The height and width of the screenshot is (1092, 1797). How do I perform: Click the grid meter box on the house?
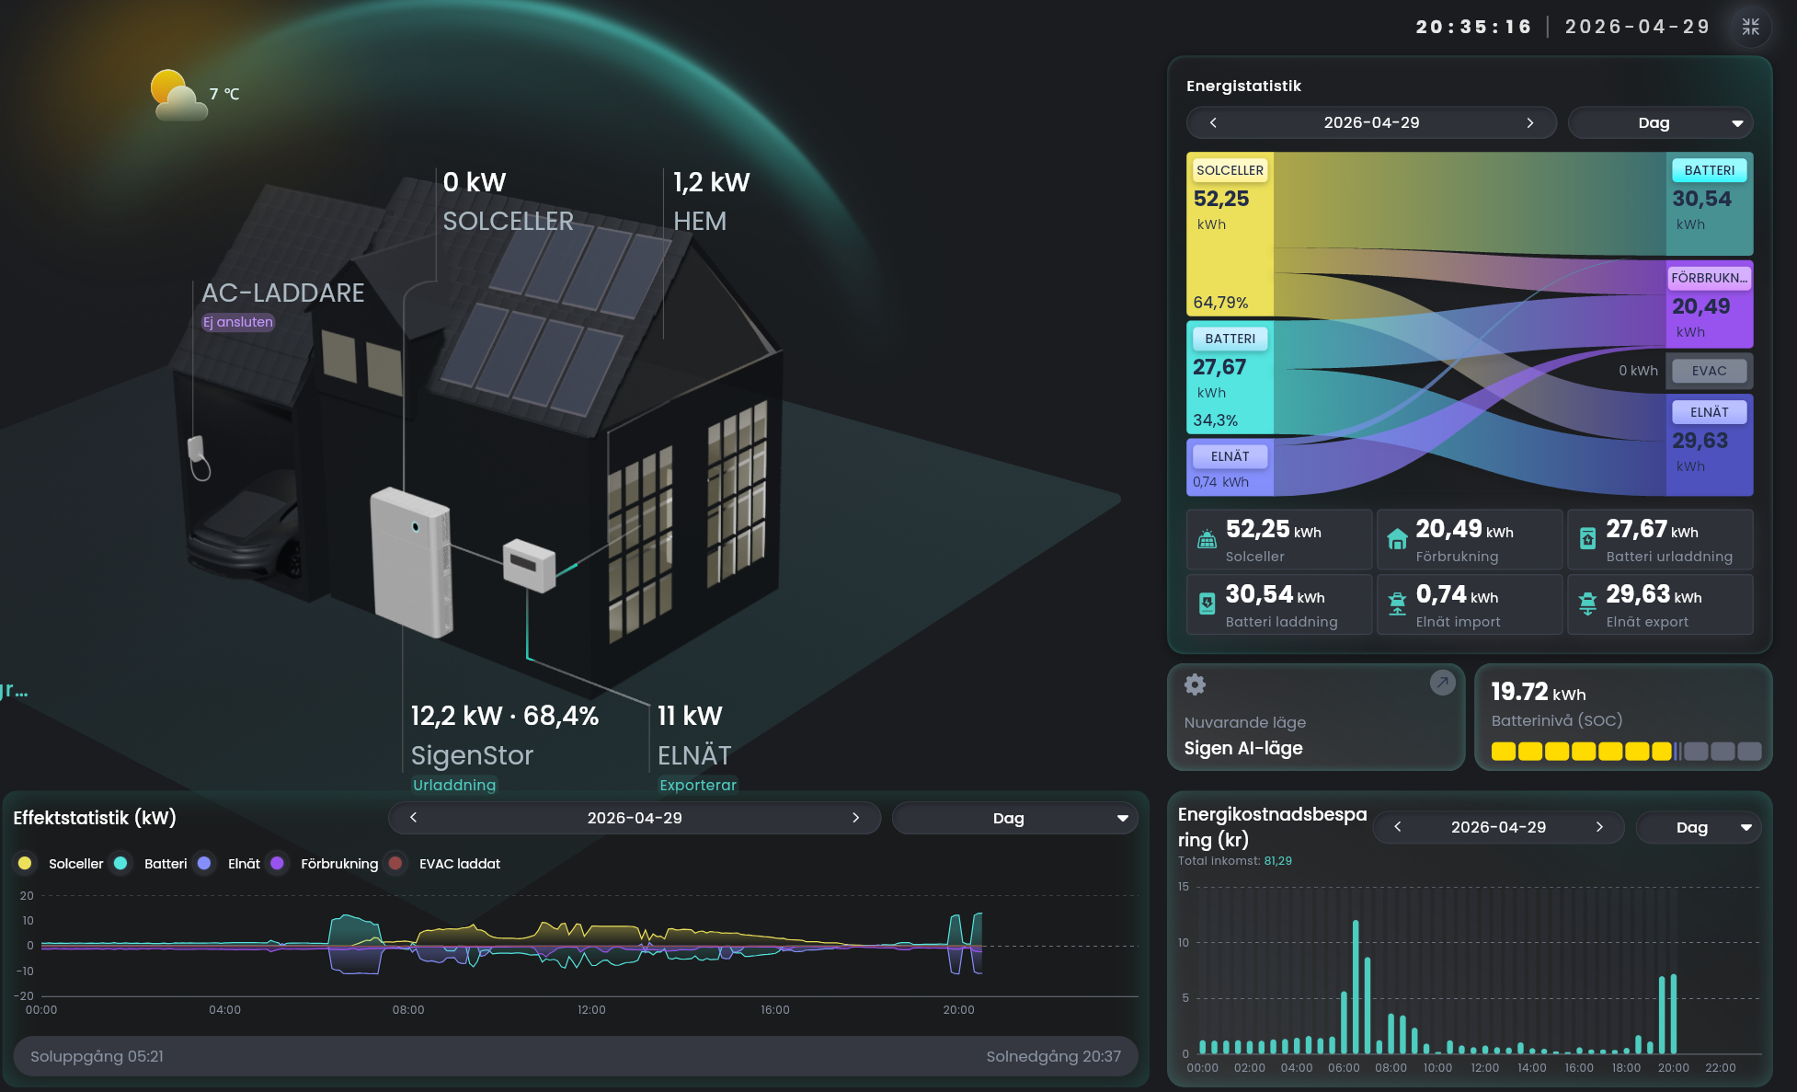[529, 564]
